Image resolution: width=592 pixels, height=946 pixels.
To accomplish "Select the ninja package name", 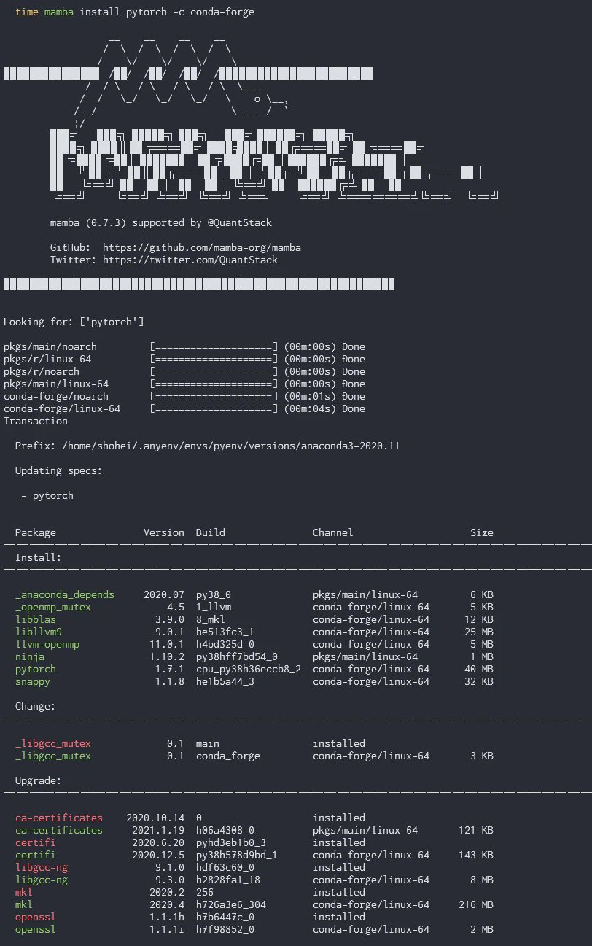I will click(x=30, y=656).
